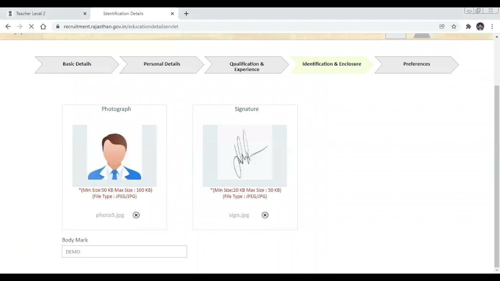Click scrollbar up arrow
This screenshot has width=500, height=281.
[x=497, y=36]
